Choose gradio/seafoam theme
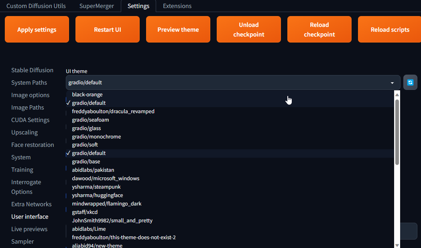Viewport: 421px width, 248px height. [x=230, y=120]
